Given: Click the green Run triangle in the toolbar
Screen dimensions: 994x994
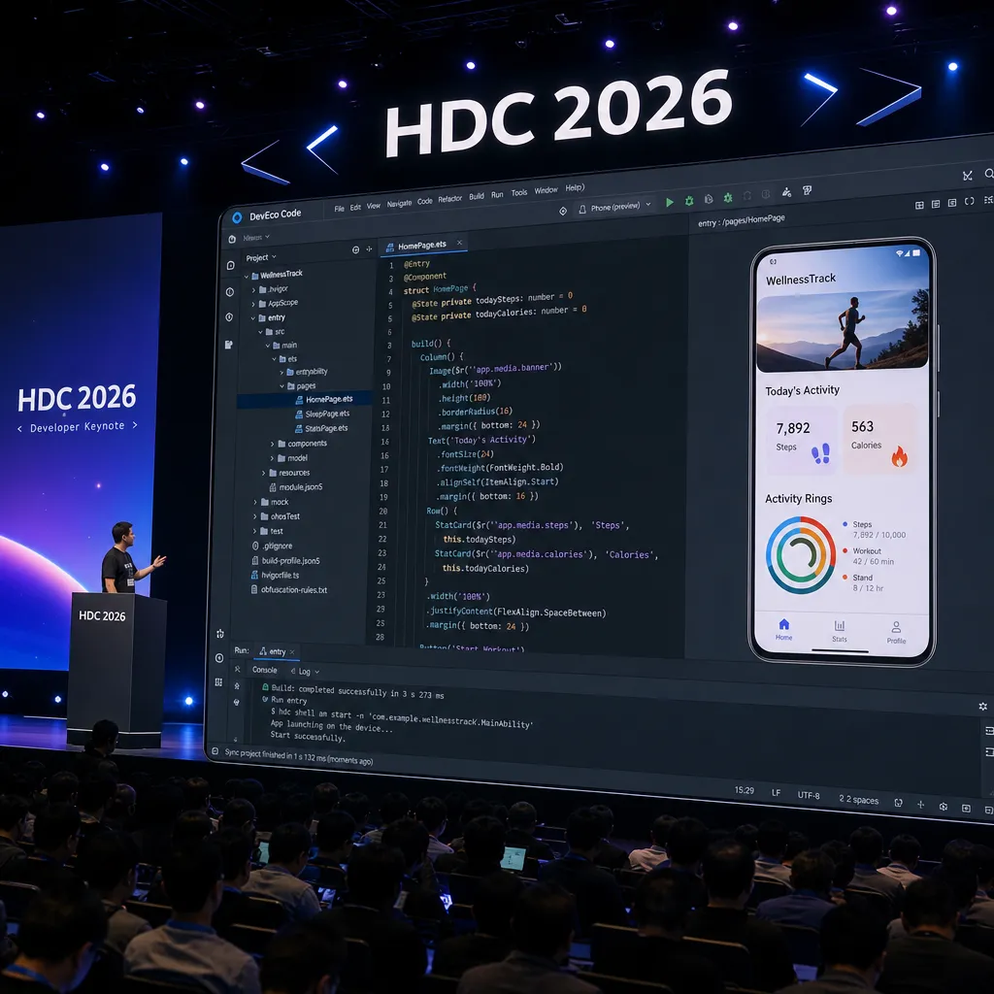Looking at the screenshot, I should pyautogui.click(x=670, y=202).
